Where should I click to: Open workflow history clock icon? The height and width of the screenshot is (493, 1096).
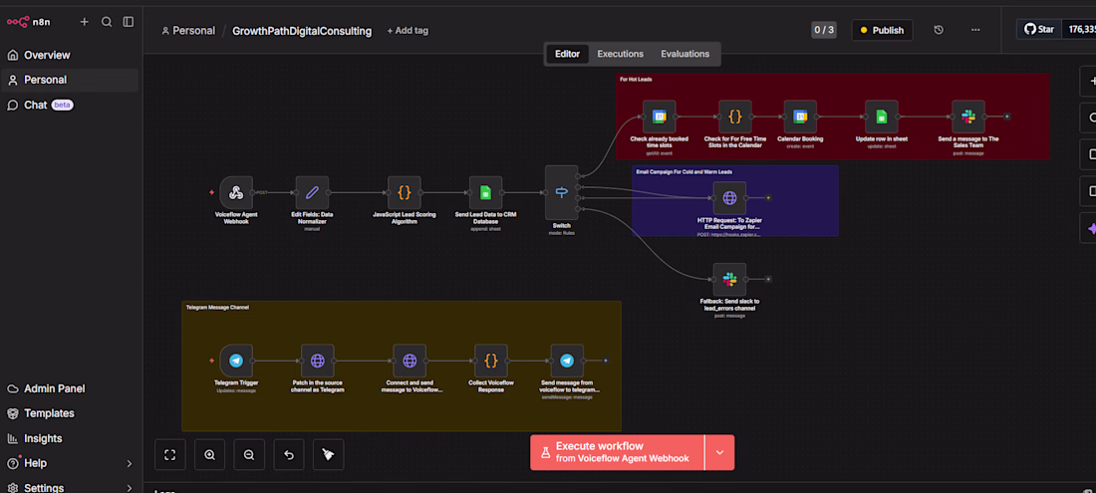(x=939, y=30)
